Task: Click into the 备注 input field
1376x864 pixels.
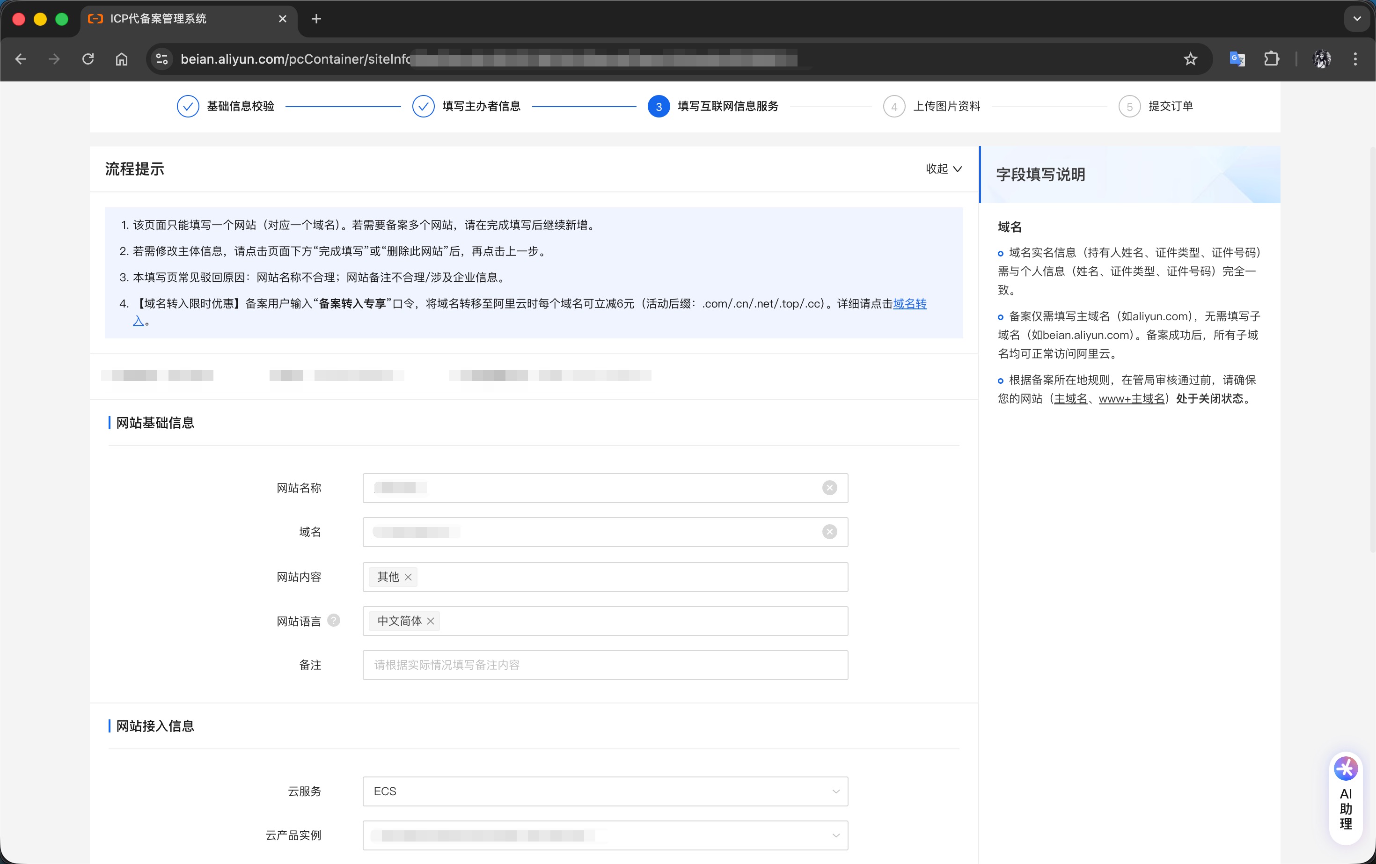Action: 605,665
